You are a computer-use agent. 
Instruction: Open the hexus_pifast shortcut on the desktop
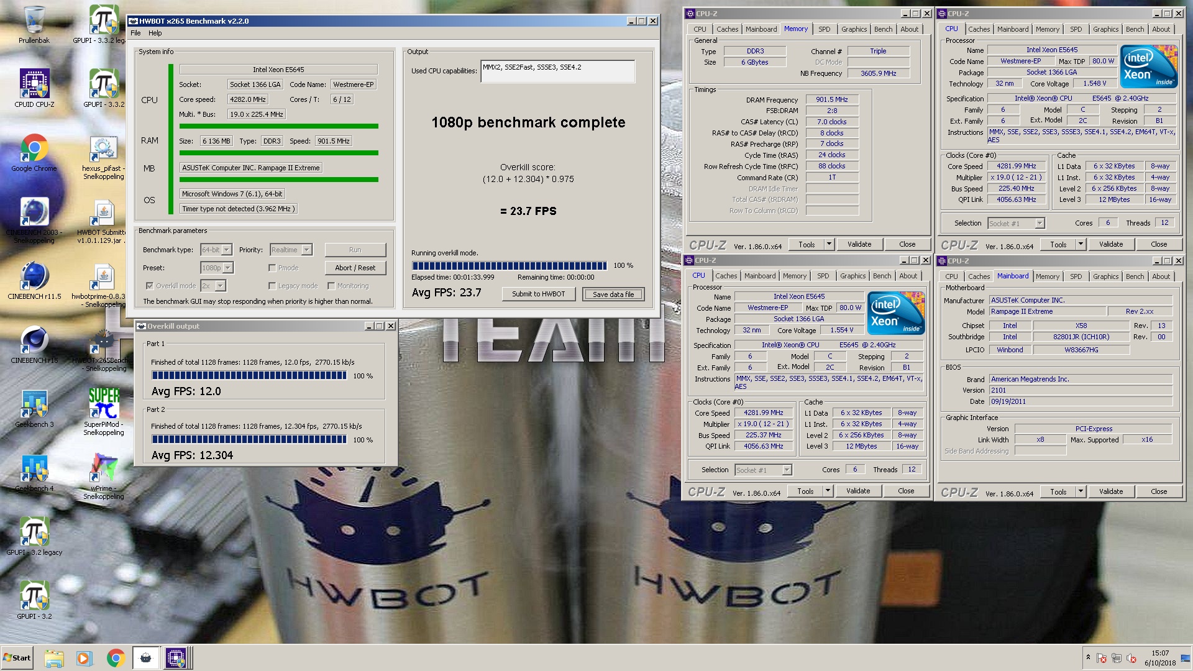pos(104,158)
